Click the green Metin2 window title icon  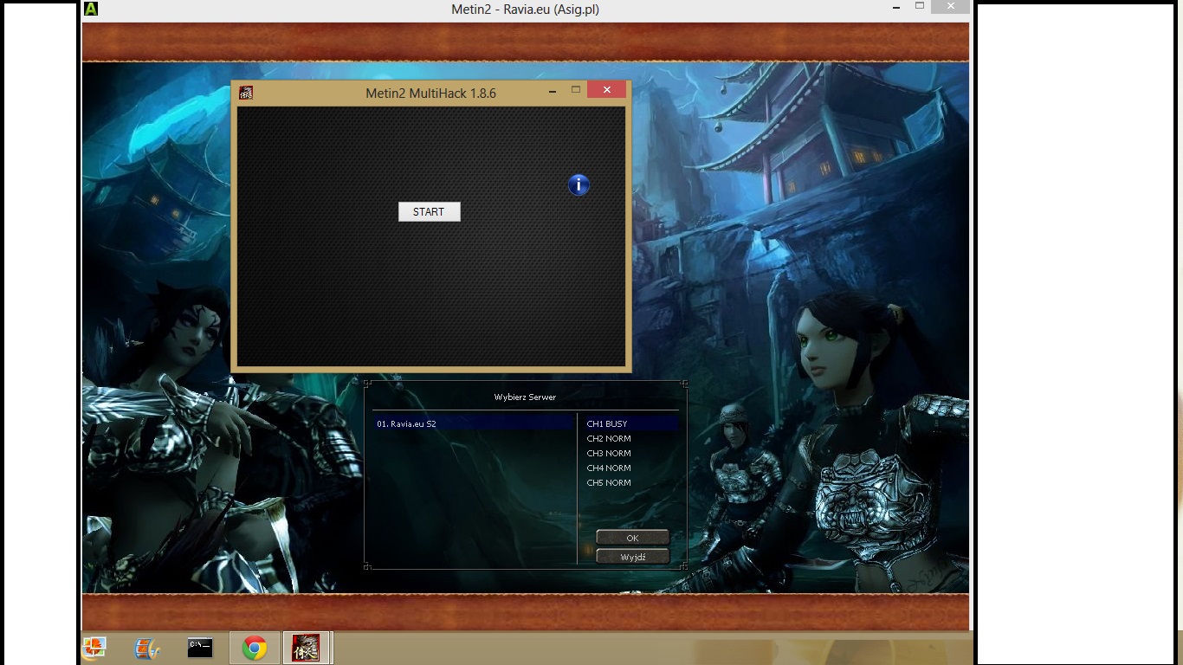coord(91,9)
